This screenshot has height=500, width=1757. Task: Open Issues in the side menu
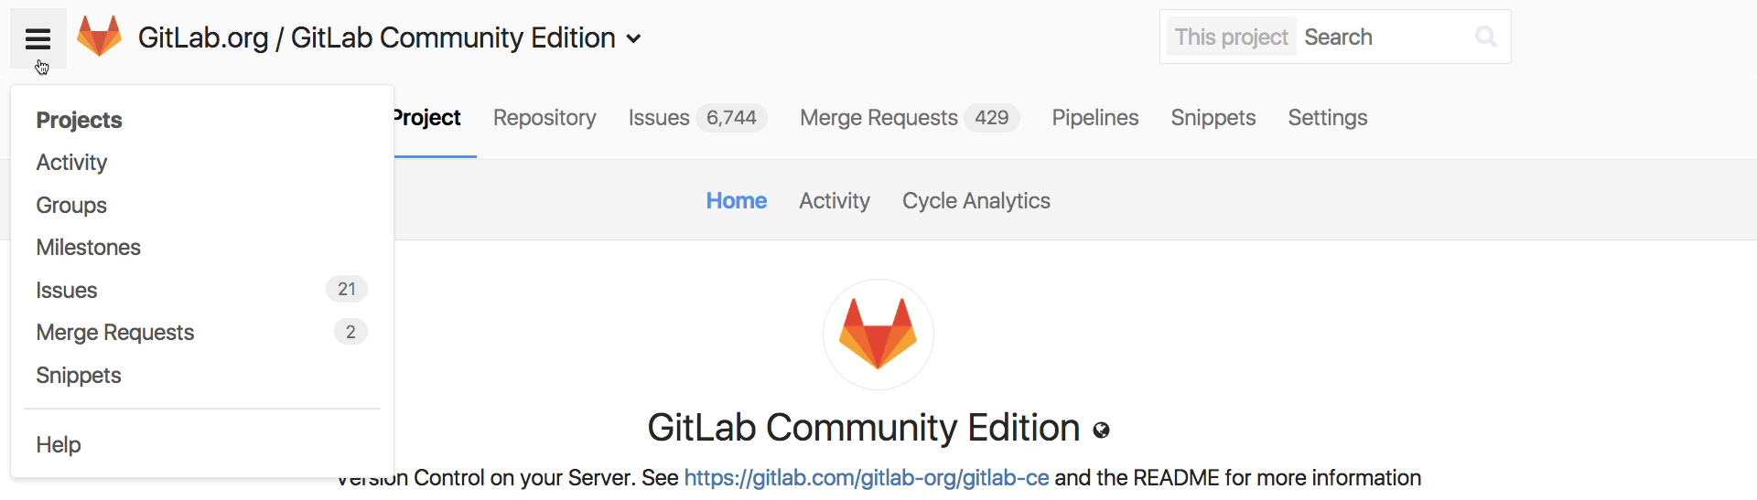point(67,291)
